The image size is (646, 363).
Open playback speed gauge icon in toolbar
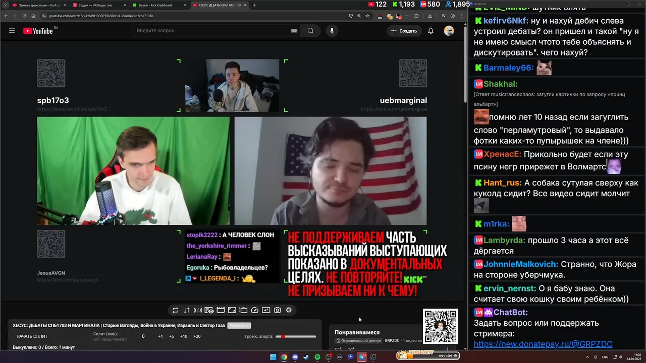(254, 310)
